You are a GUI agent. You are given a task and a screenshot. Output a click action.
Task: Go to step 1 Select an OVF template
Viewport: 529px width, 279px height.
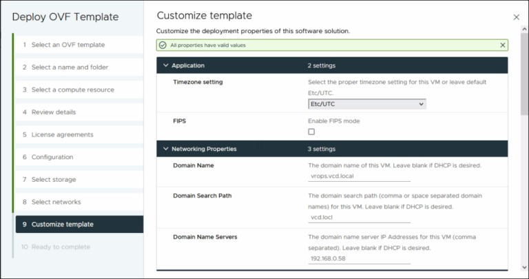[68, 45]
